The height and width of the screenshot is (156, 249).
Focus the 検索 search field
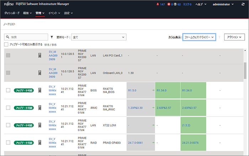[26, 37]
